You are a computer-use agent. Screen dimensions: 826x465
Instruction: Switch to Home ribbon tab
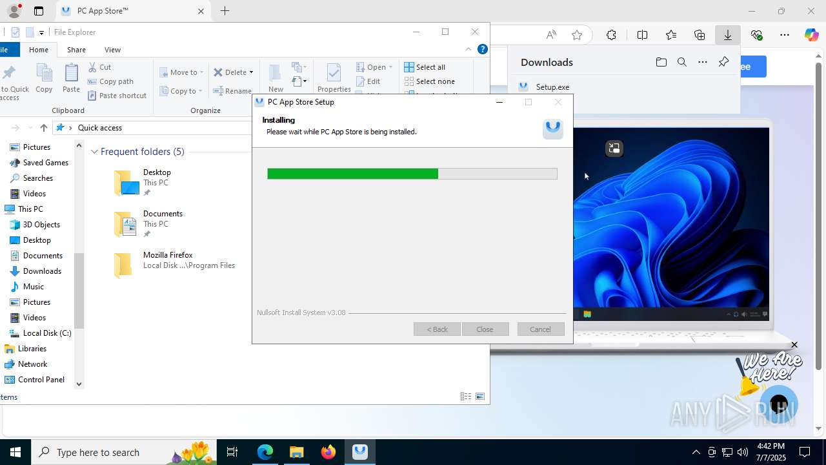[38, 50]
